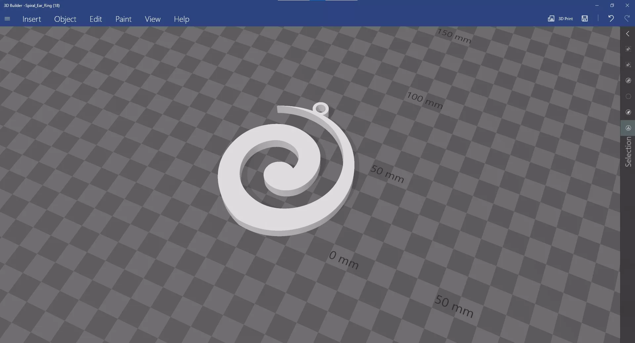Viewport: 635px width, 343px height.
Task: Restore down the 3D Builder window
Action: [x=612, y=5]
